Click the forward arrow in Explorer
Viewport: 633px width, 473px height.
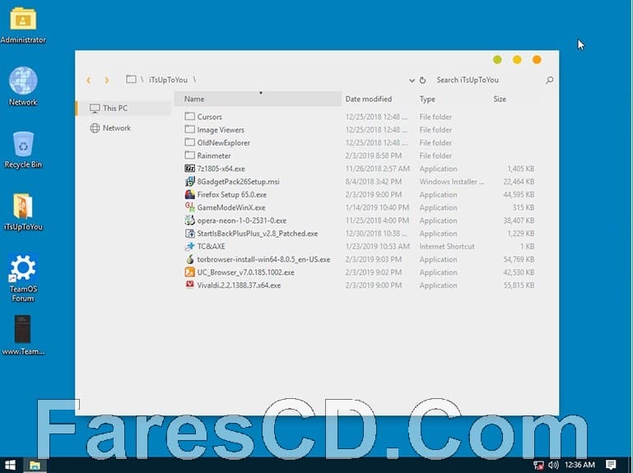click(x=106, y=81)
